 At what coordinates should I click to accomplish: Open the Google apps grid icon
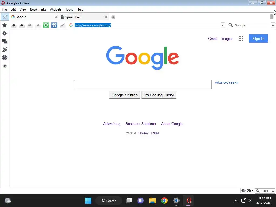point(241,39)
